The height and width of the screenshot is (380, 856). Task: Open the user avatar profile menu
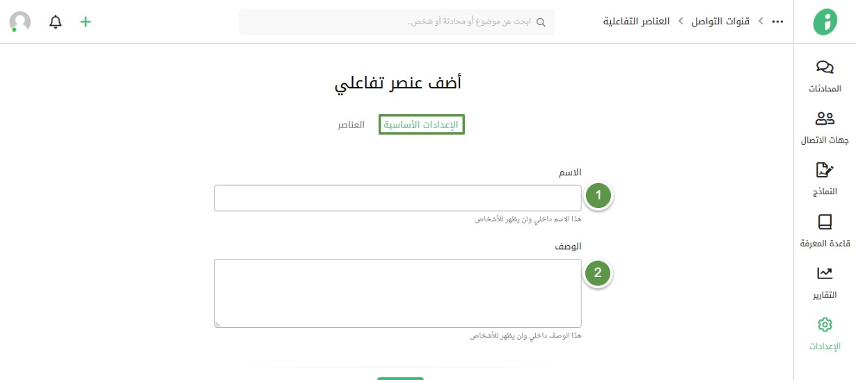(20, 22)
